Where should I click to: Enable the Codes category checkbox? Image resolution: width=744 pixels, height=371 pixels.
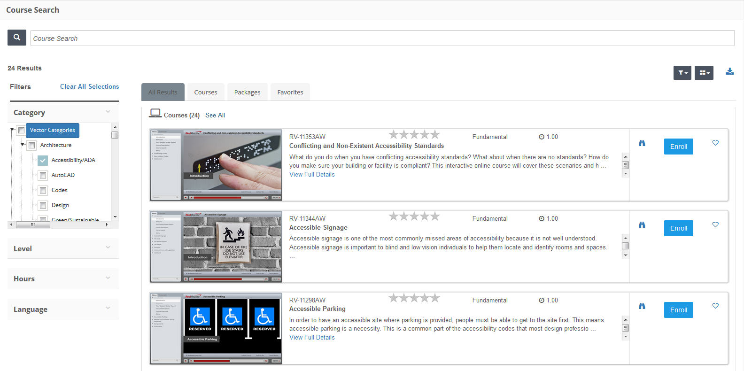pyautogui.click(x=43, y=191)
